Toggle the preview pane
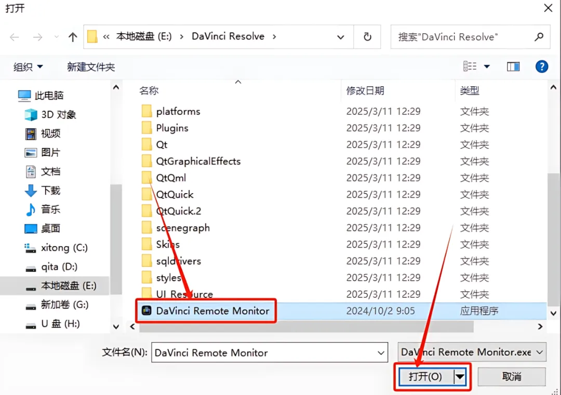Screen dimensions: 561x395 coord(513,66)
